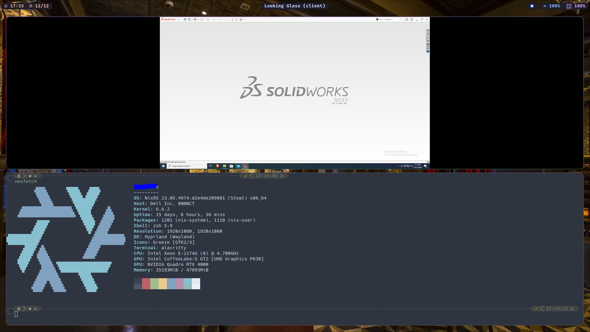Image resolution: width=590 pixels, height=332 pixels.
Task: Open Microsoft Store on the taskbar
Action: point(231,166)
